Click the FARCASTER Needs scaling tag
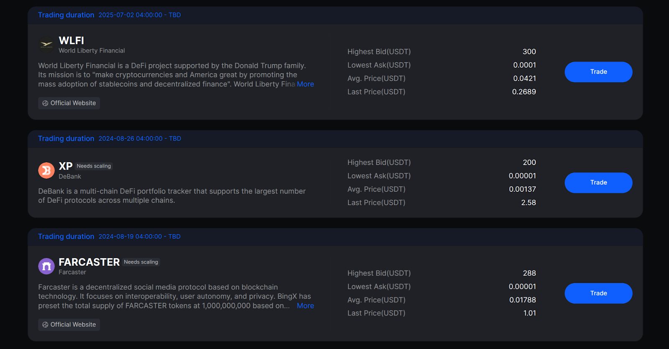 click(x=141, y=262)
